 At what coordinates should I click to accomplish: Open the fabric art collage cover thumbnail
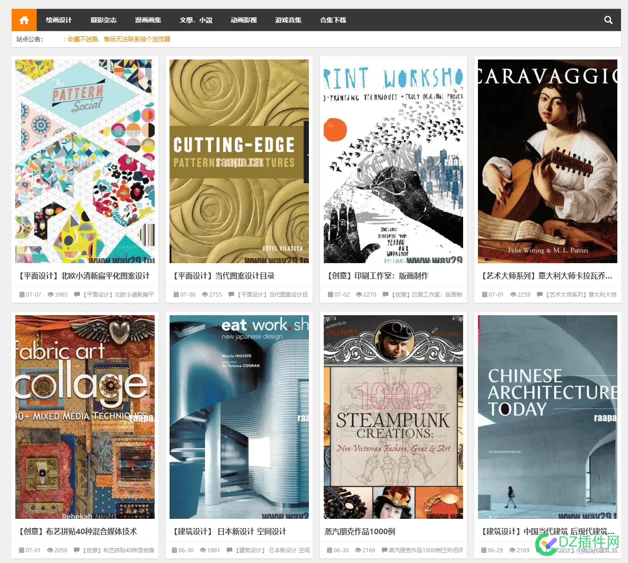tap(85, 417)
